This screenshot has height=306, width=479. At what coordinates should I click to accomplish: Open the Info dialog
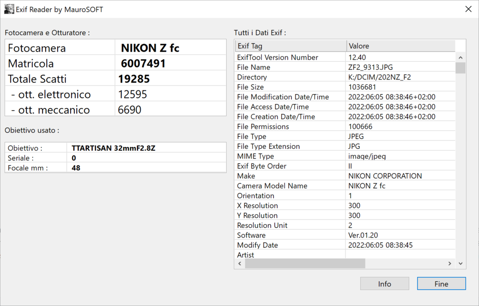(x=385, y=283)
